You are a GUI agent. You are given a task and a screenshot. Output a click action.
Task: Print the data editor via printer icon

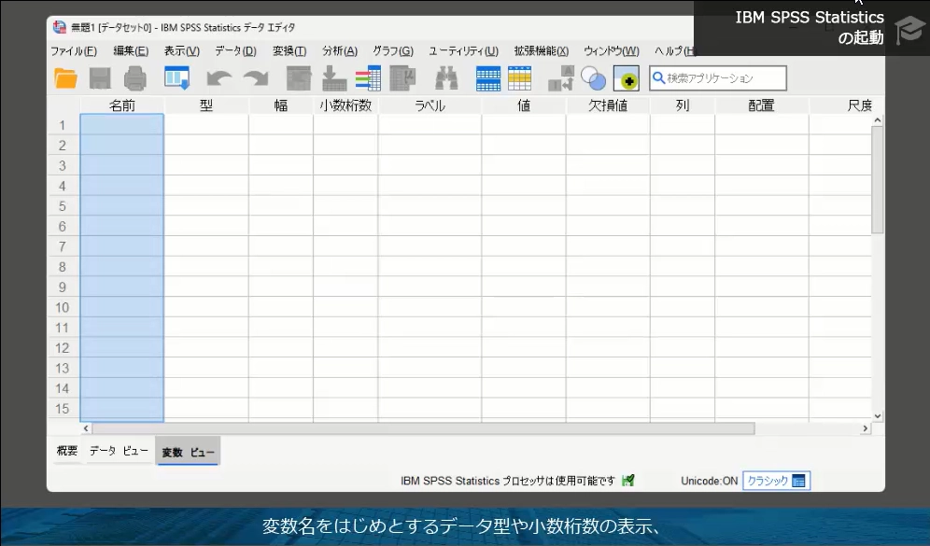coord(134,78)
